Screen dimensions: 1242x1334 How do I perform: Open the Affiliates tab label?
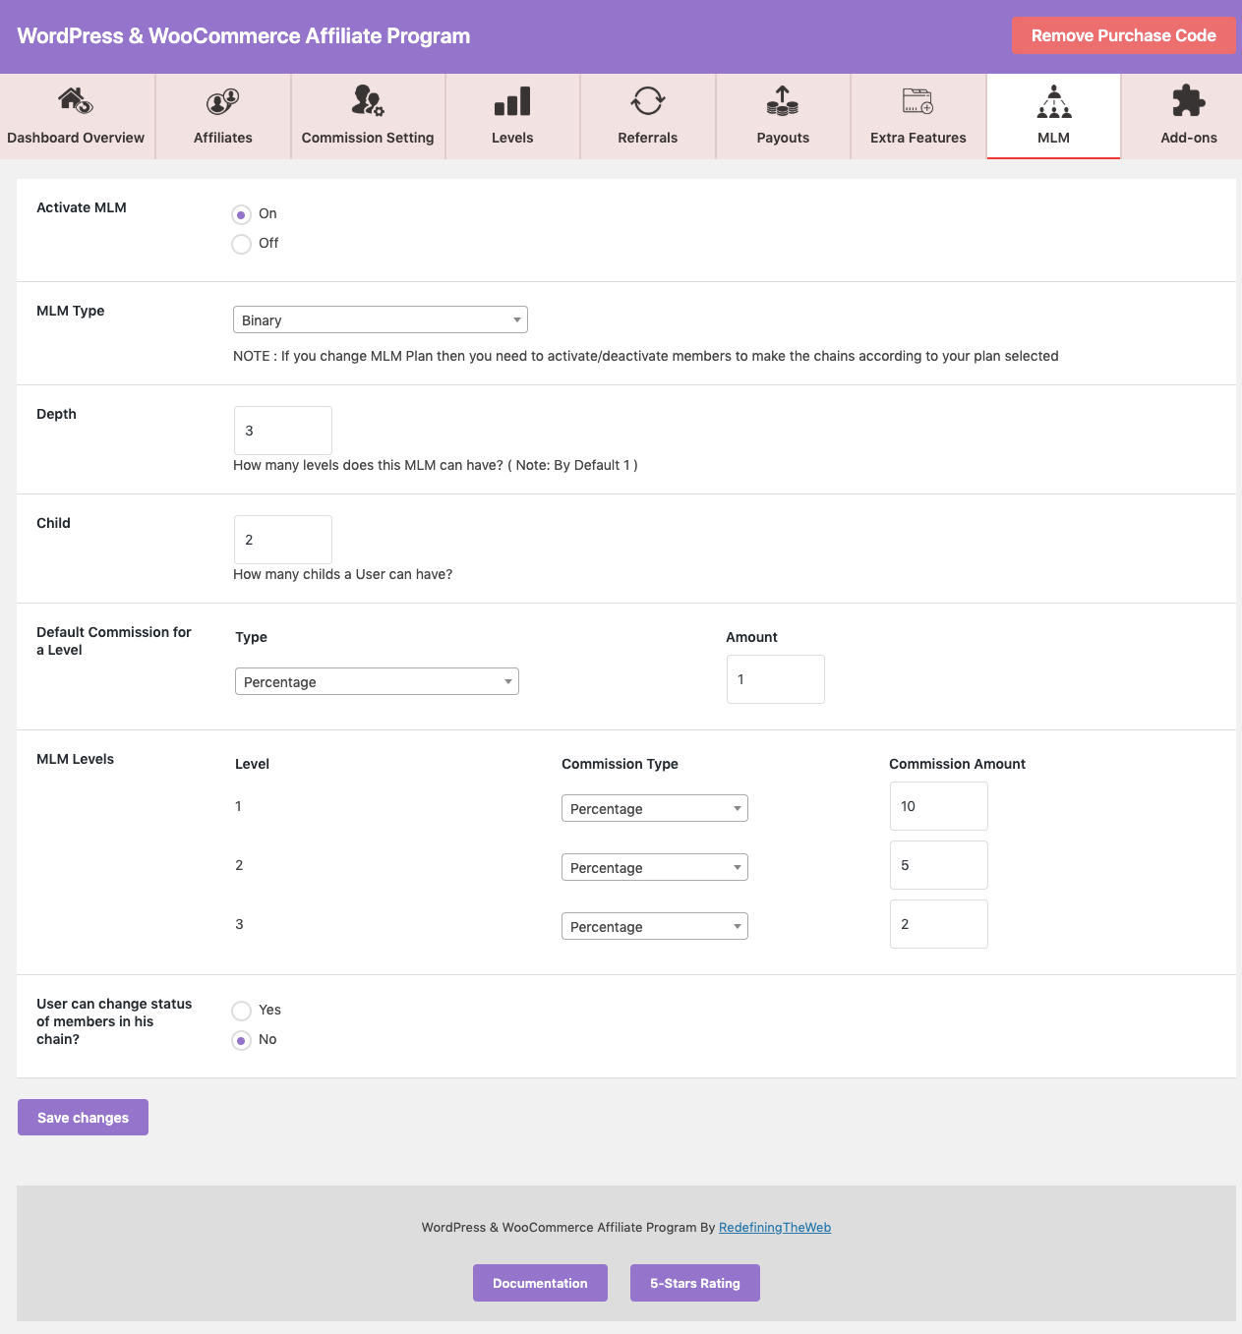(x=223, y=138)
